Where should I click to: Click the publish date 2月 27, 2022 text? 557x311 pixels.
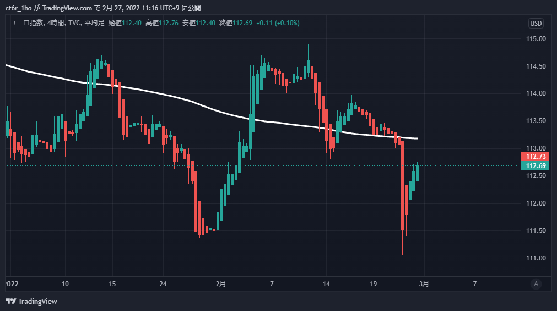pos(122,8)
